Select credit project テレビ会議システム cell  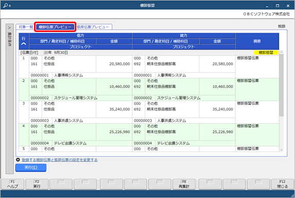(x=195, y=143)
